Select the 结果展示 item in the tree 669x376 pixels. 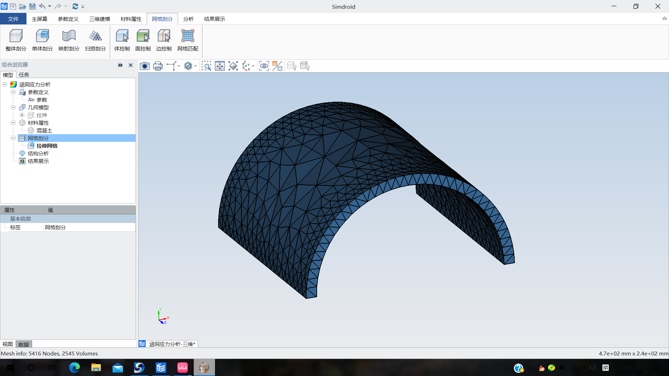34,161
